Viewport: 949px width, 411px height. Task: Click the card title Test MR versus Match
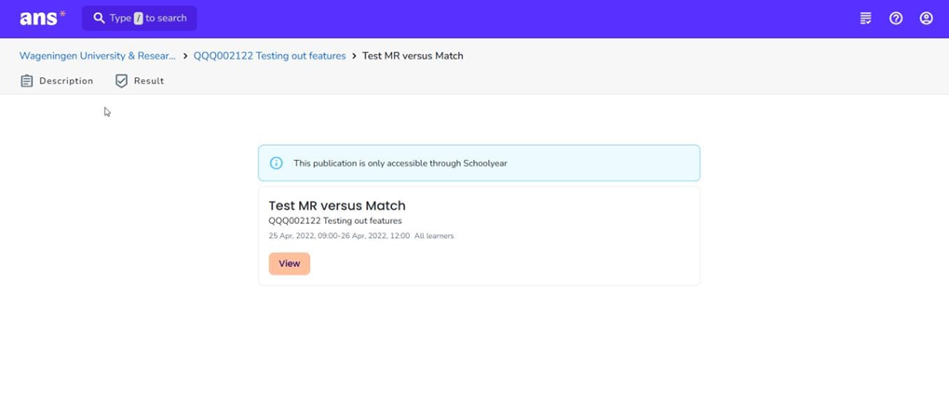pos(337,205)
